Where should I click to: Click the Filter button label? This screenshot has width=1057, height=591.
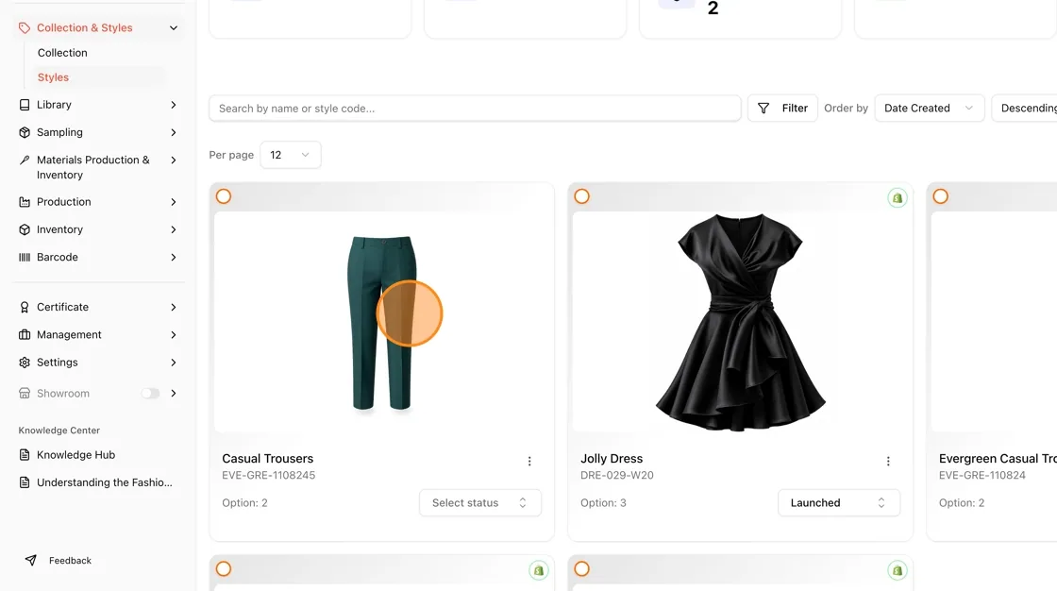(x=795, y=108)
